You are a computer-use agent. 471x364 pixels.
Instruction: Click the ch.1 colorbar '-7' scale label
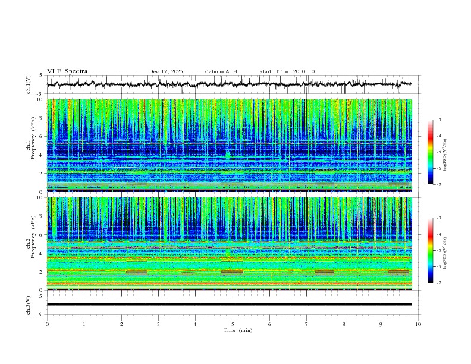click(439, 184)
